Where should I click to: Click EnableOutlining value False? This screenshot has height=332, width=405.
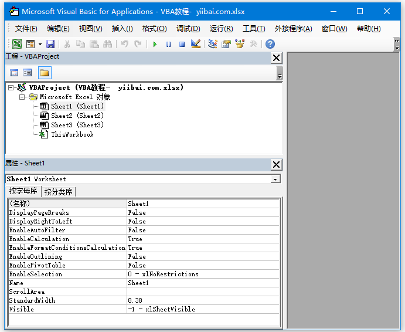tap(203, 256)
